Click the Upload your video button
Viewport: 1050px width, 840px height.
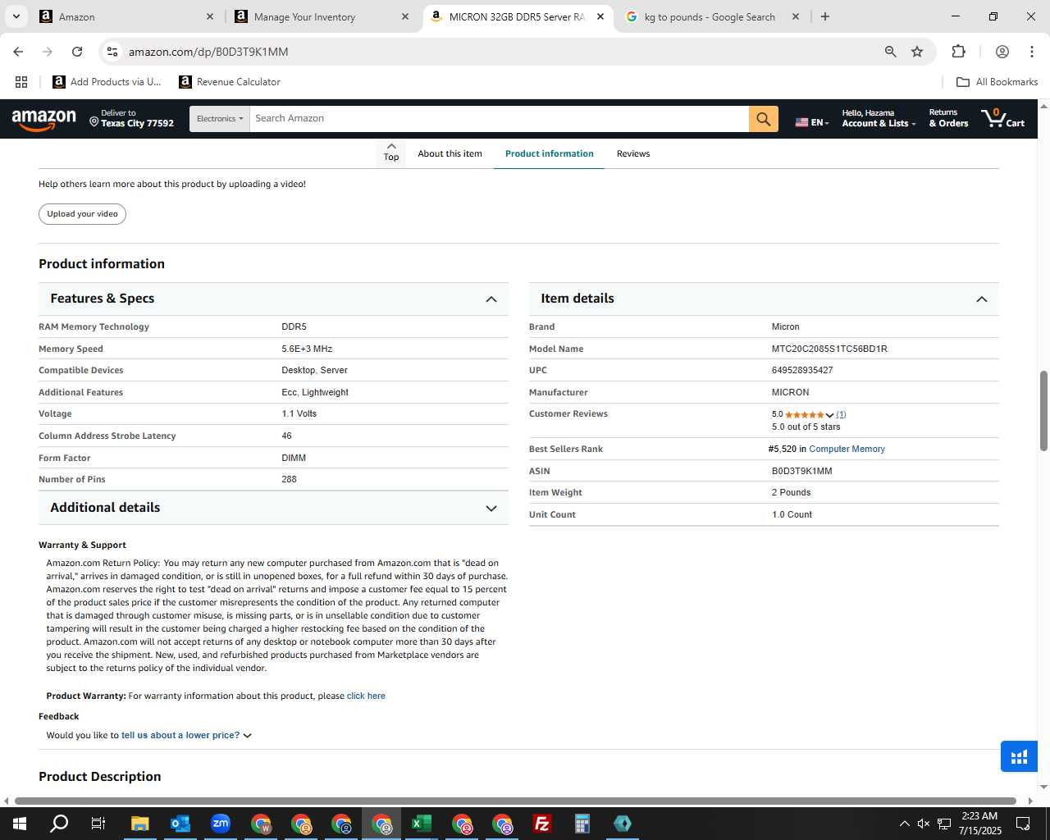(x=82, y=214)
